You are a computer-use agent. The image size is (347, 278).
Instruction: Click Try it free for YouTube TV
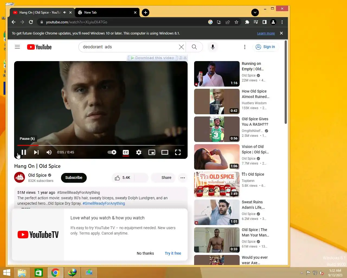(173, 253)
